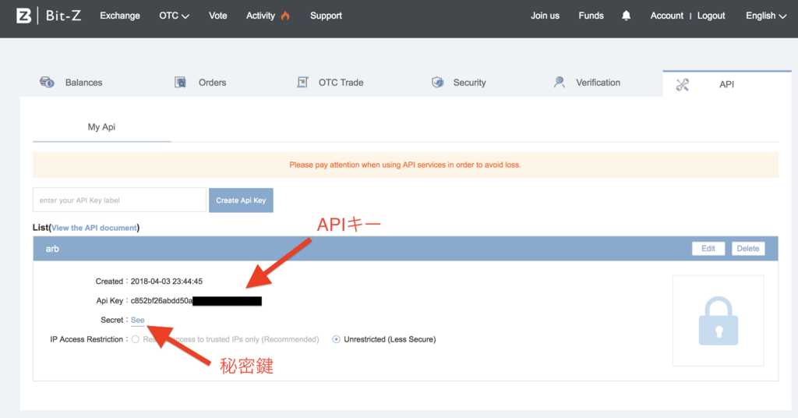The height and width of the screenshot is (418, 798).
Task: Click the orange API warning notice text
Action: [405, 165]
